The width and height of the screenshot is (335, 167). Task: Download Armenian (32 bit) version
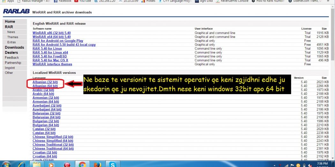tap(46, 98)
